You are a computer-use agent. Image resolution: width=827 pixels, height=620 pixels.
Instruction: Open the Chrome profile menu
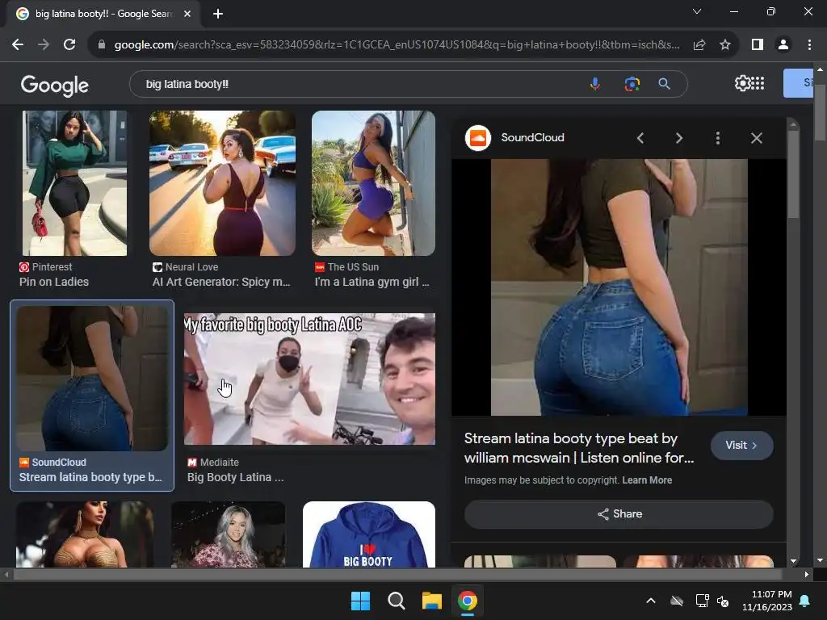click(783, 45)
